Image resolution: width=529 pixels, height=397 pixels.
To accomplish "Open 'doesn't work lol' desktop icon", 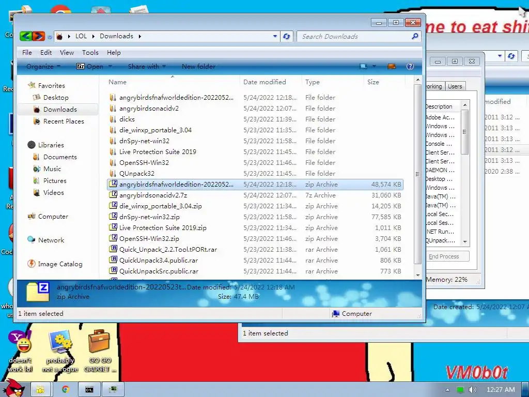I will [20, 352].
